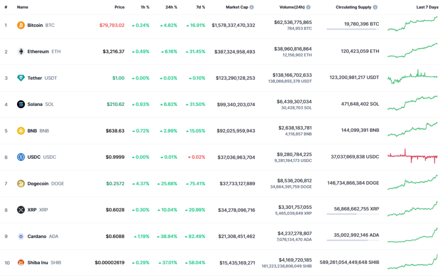Image resolution: width=444 pixels, height=276 pixels.
Task: Click BNB volume $2,638,183,781
Action: [295, 128]
